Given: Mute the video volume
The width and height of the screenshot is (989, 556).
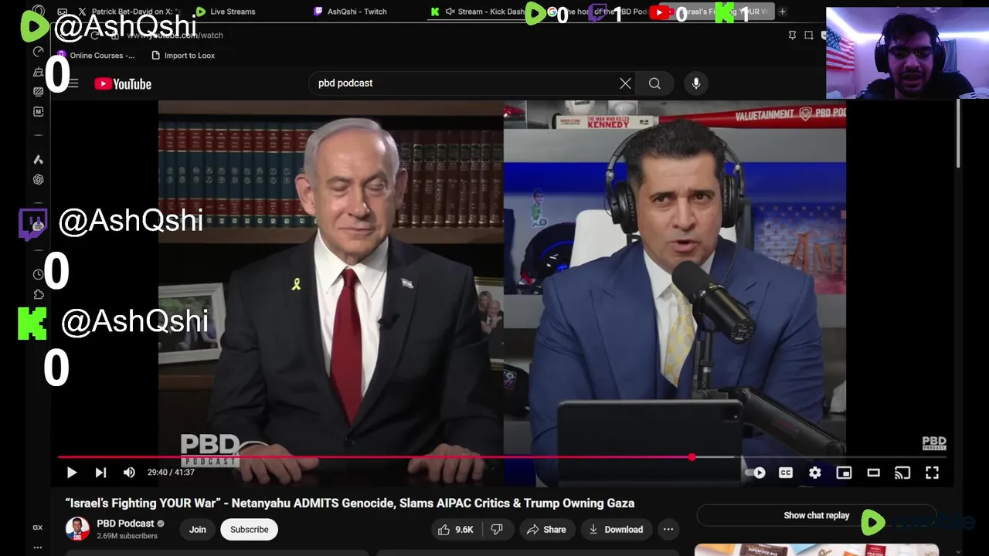Looking at the screenshot, I should click(129, 473).
